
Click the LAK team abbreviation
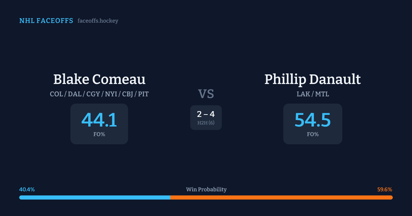303,94
